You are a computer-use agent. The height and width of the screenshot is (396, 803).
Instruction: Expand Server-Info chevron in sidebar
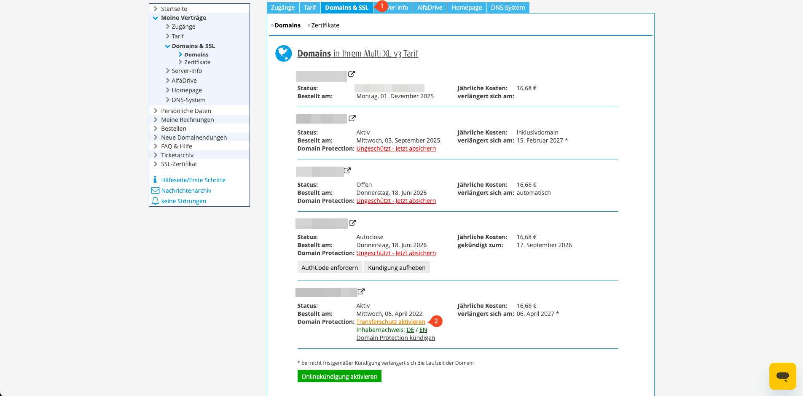pyautogui.click(x=168, y=71)
